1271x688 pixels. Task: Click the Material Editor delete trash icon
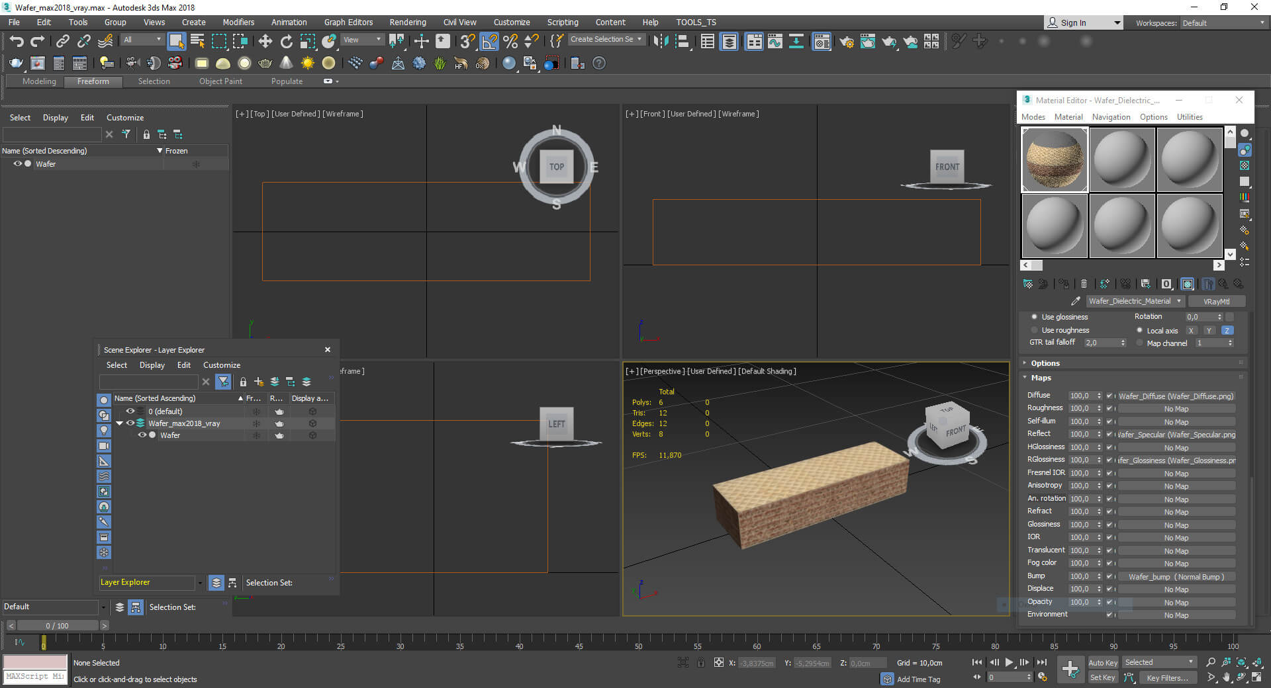pyautogui.click(x=1084, y=284)
